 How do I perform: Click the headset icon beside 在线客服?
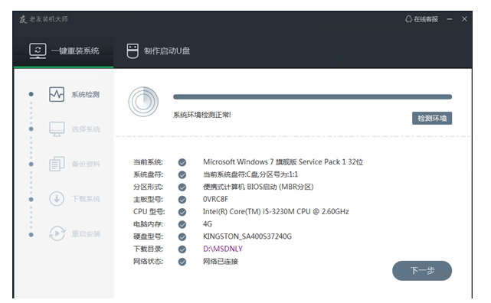point(408,19)
